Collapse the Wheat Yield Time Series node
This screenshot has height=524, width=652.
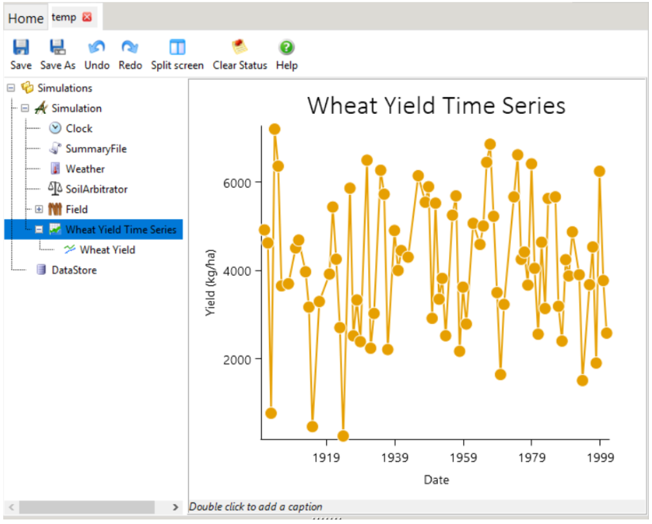pos(39,230)
